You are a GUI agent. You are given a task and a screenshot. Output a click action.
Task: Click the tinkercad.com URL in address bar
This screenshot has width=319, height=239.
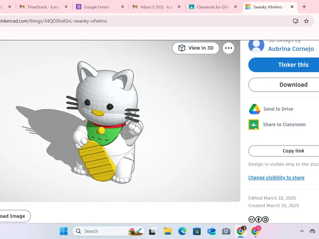53,21
